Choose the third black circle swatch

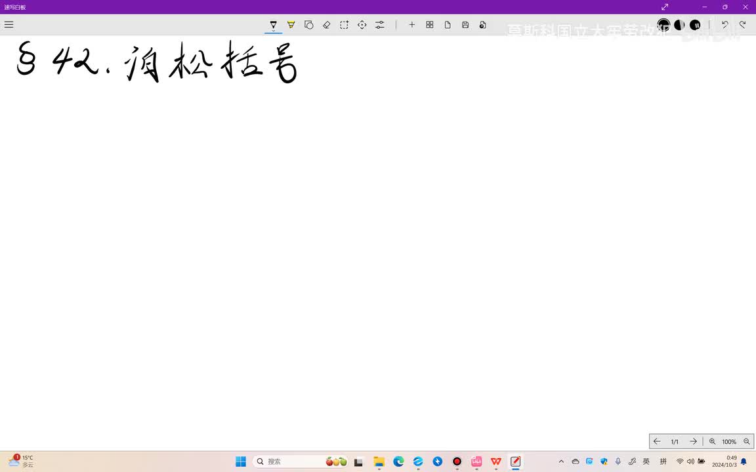pyautogui.click(x=695, y=24)
